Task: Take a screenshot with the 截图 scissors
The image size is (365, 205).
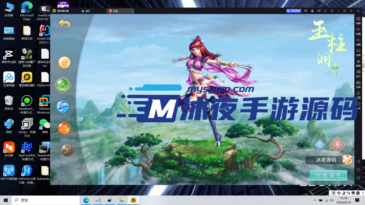Action: [358, 62]
